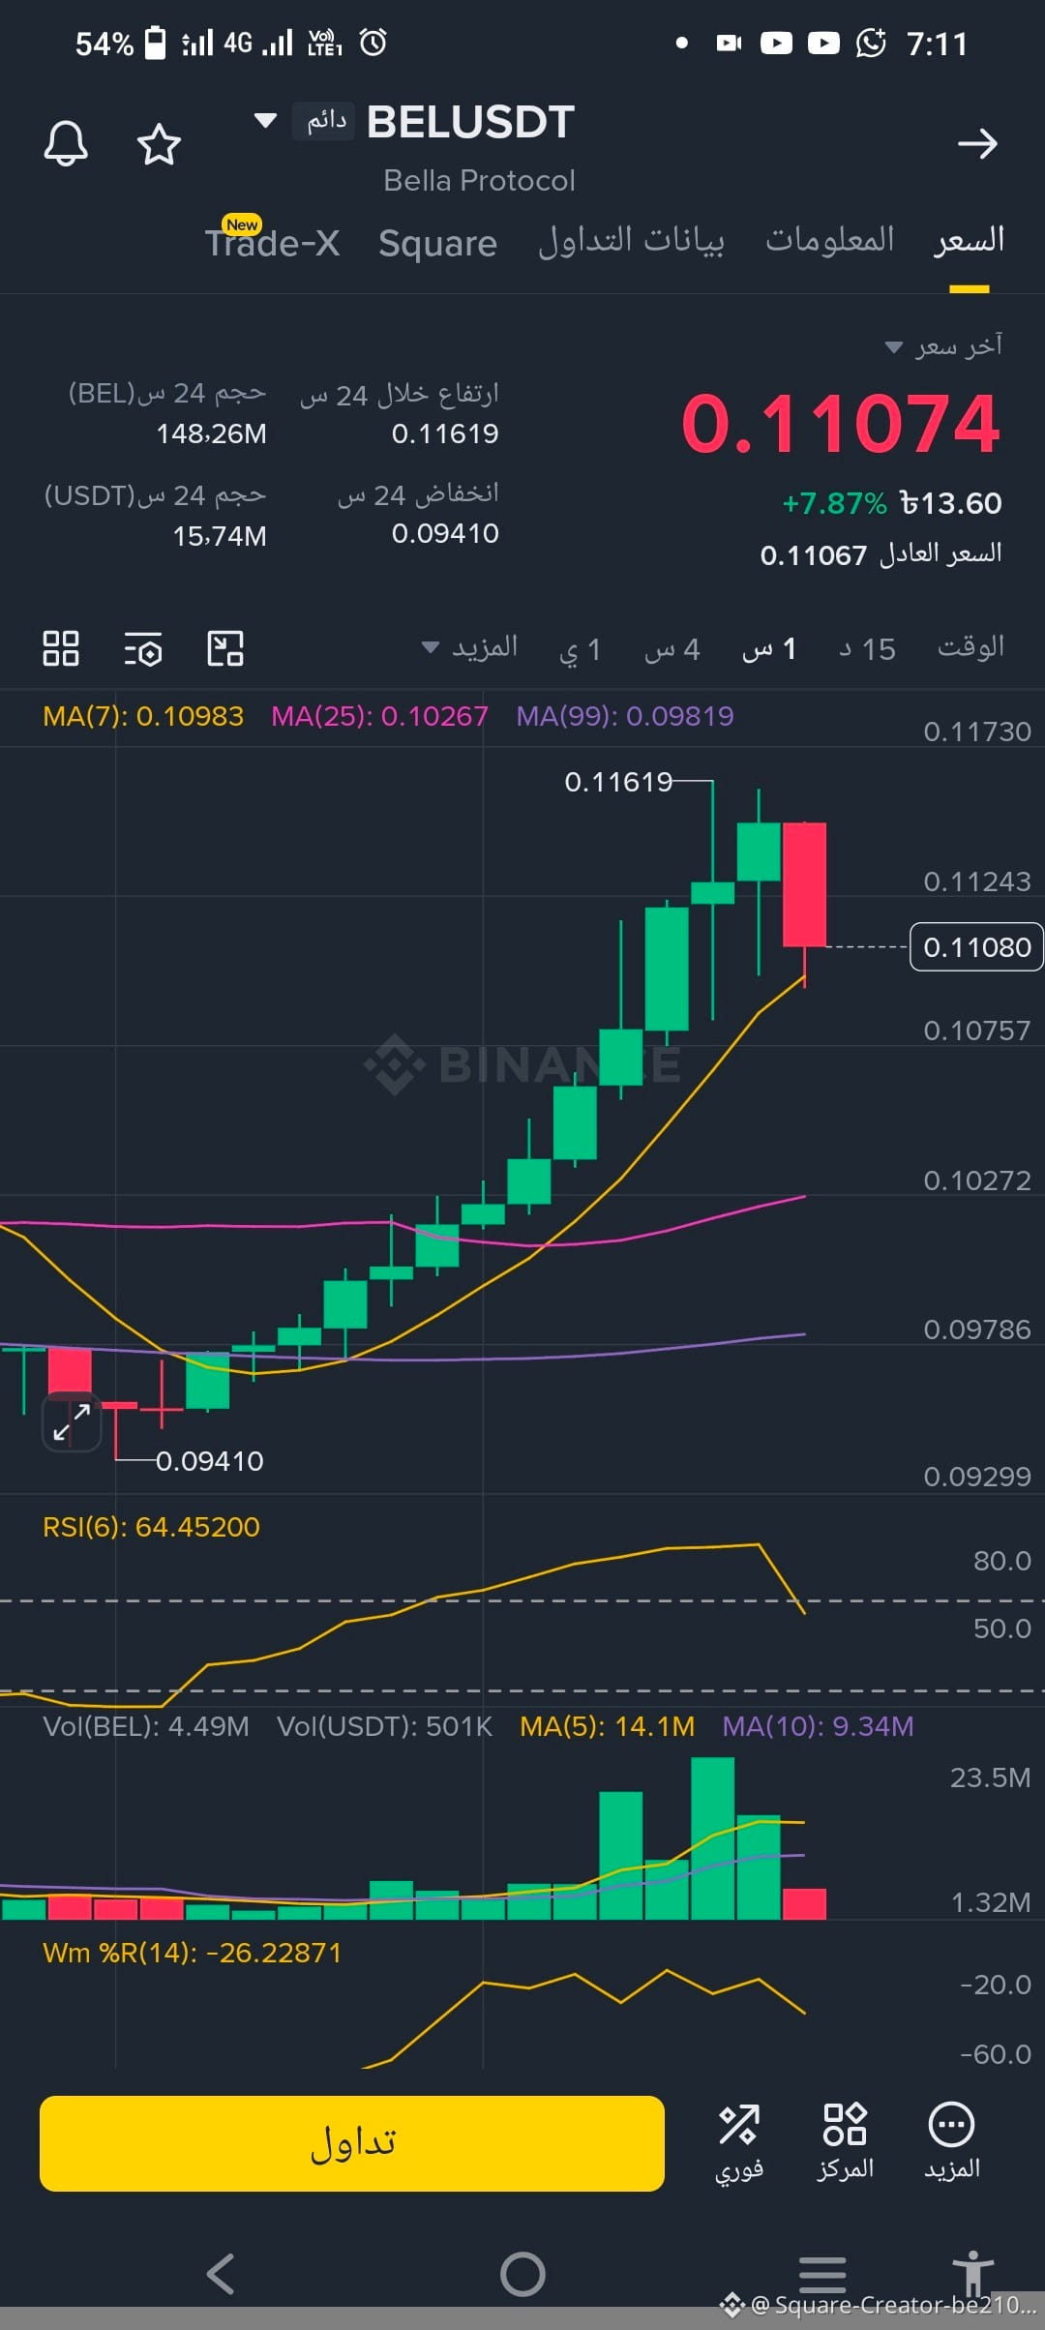Image resolution: width=1045 pixels, height=2330 pixels.
Task: Select the السعر tab
Action: coord(970,241)
